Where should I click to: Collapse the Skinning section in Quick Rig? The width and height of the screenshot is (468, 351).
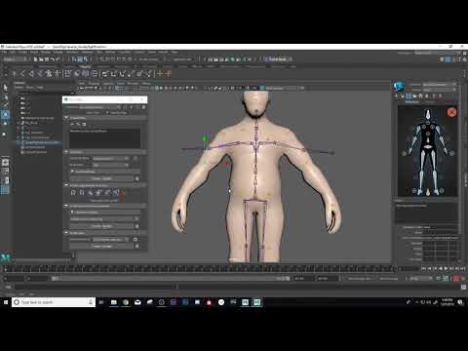(x=66, y=233)
